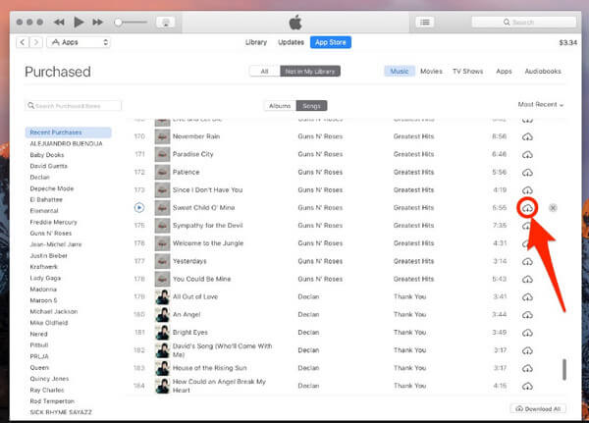589x423 pixels.
Task: Switch to the Updates tab
Action: (291, 42)
